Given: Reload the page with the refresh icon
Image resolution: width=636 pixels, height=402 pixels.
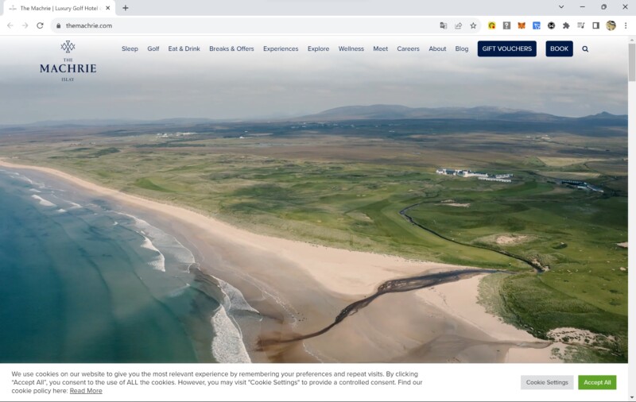Looking at the screenshot, I should point(40,25).
